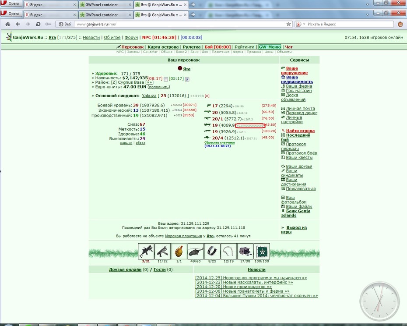Open the helicopter item 49/60
The image size is (407, 326).
click(x=196, y=252)
